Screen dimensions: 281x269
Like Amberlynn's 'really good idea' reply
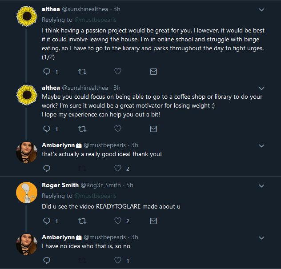click(x=118, y=168)
